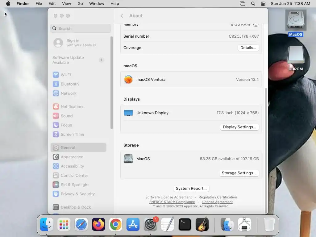316x237 pixels.
Task: Click System Report button
Action: click(191, 189)
